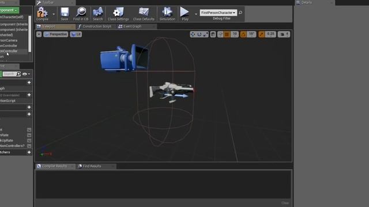
Task: Click the green Add Component button
Action: click(x=9, y=10)
